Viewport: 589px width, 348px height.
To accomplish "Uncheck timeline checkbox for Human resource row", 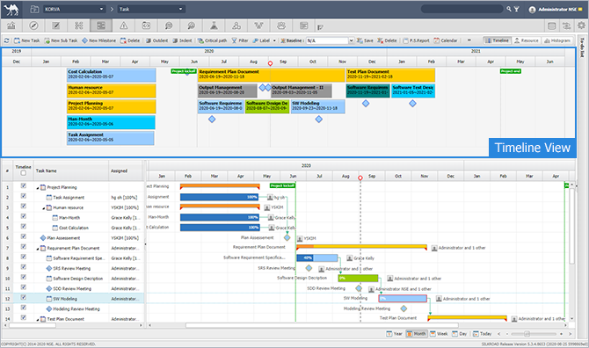I will click(x=23, y=207).
